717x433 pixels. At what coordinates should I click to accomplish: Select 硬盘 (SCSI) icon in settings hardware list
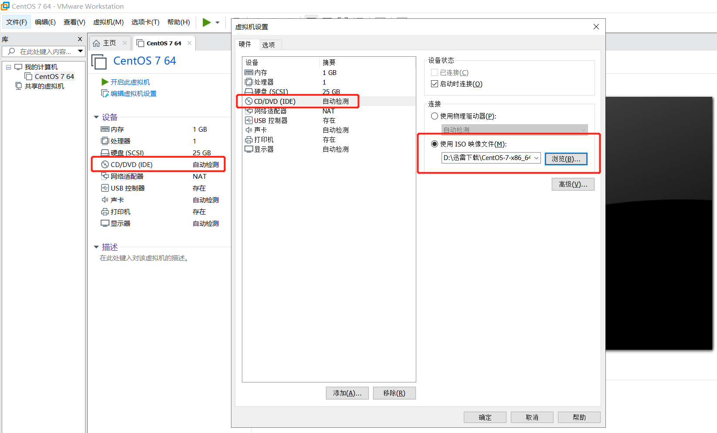[249, 92]
